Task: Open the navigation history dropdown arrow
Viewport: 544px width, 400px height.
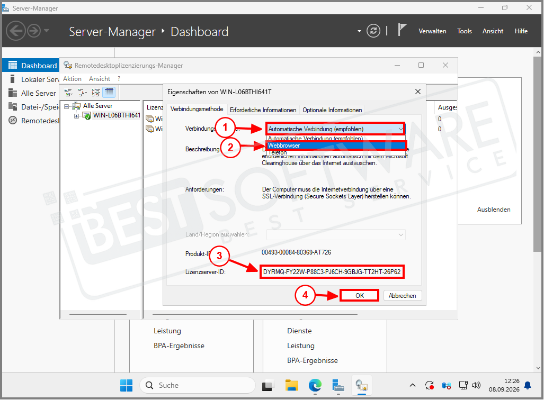Action: [47, 31]
